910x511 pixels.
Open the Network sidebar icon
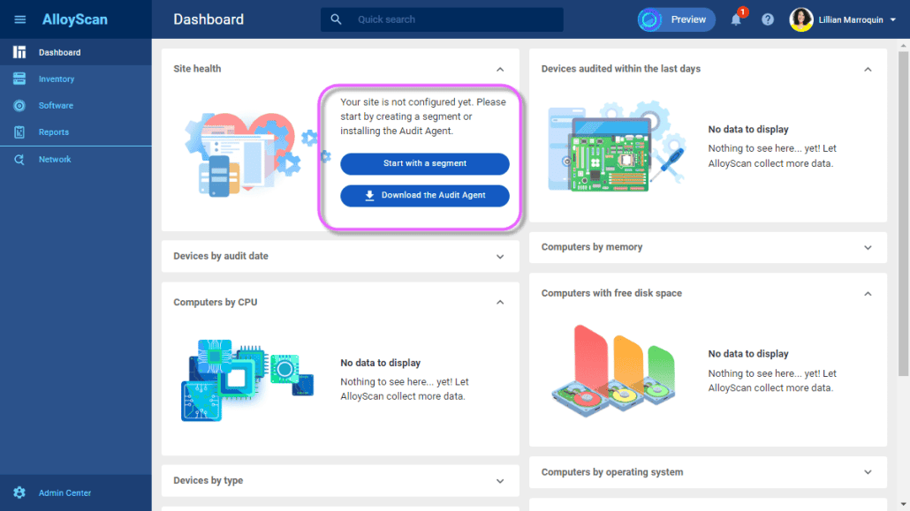click(19, 160)
